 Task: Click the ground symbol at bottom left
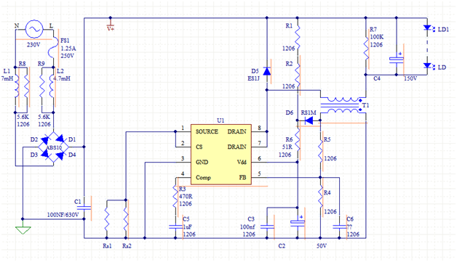coord(23,230)
